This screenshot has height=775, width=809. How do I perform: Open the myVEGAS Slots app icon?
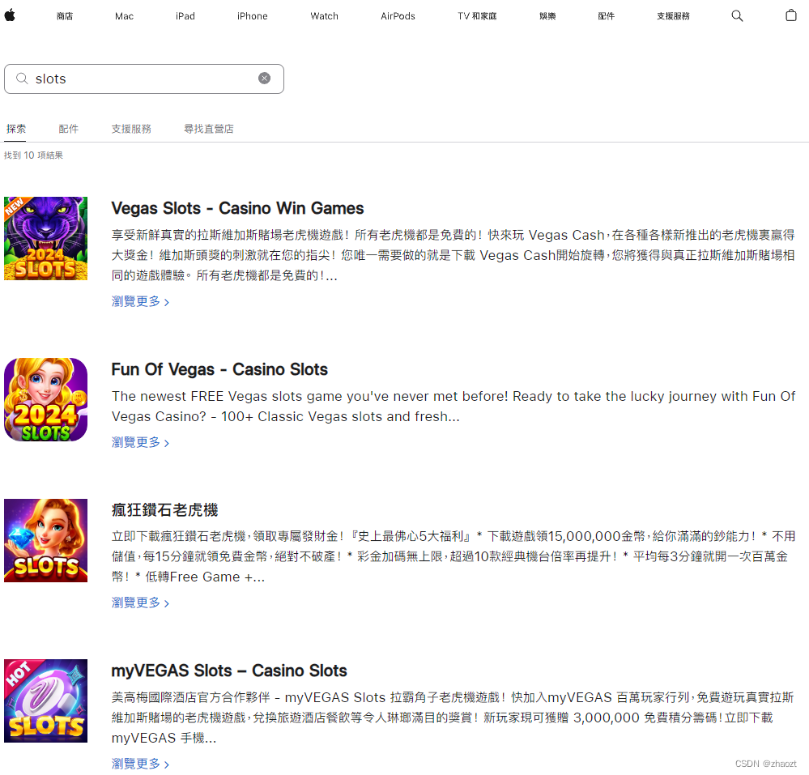45,700
